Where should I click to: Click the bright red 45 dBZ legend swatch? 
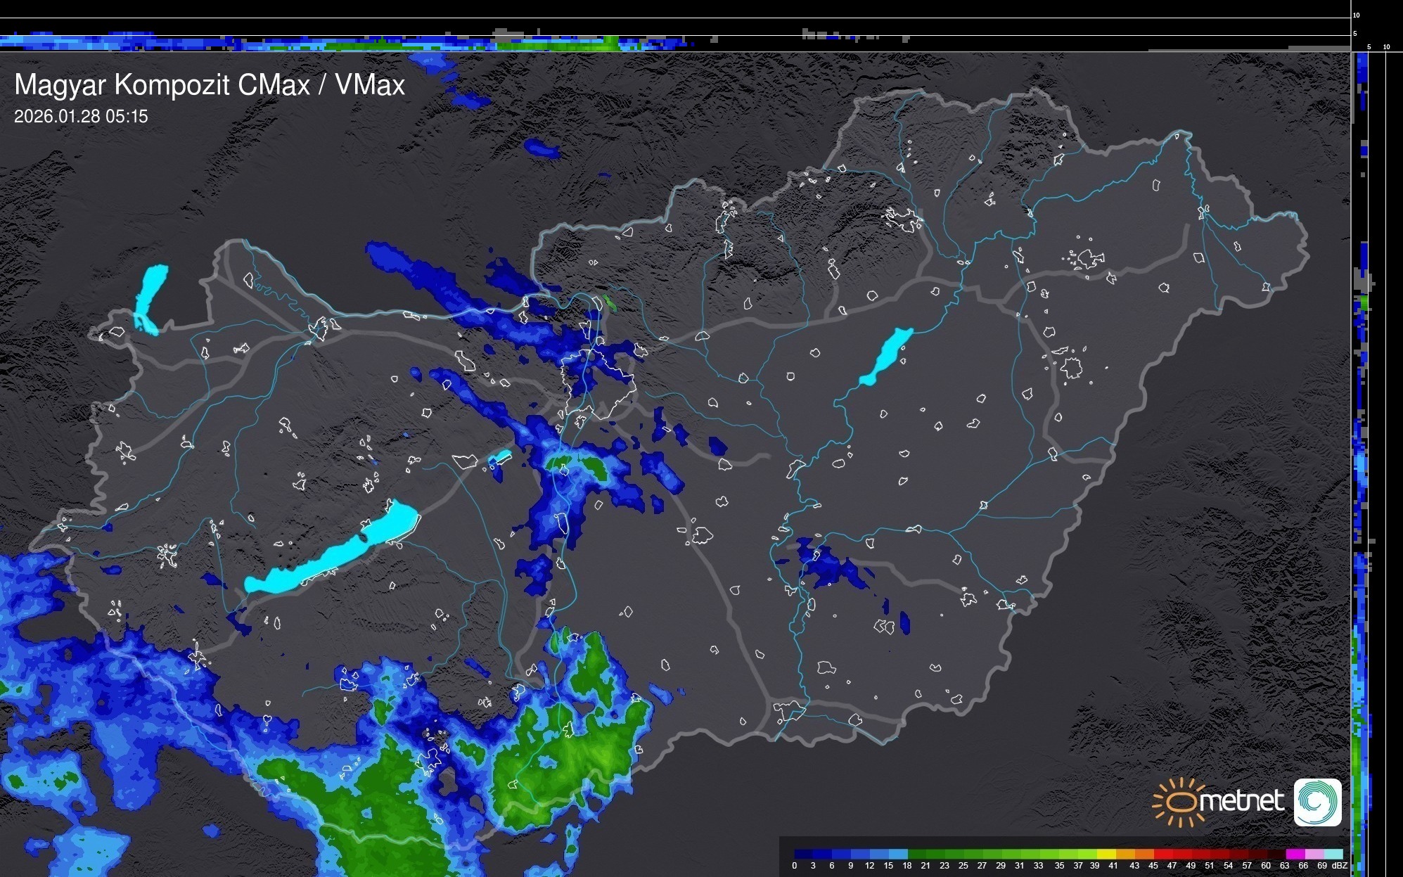coord(1163,854)
